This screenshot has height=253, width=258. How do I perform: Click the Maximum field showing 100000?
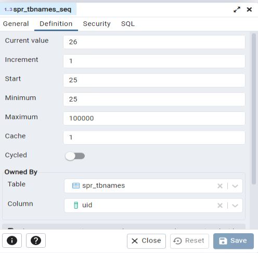click(154, 118)
